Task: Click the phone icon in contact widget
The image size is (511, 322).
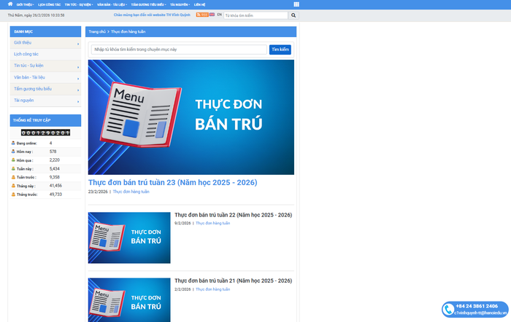Action: [449, 310]
